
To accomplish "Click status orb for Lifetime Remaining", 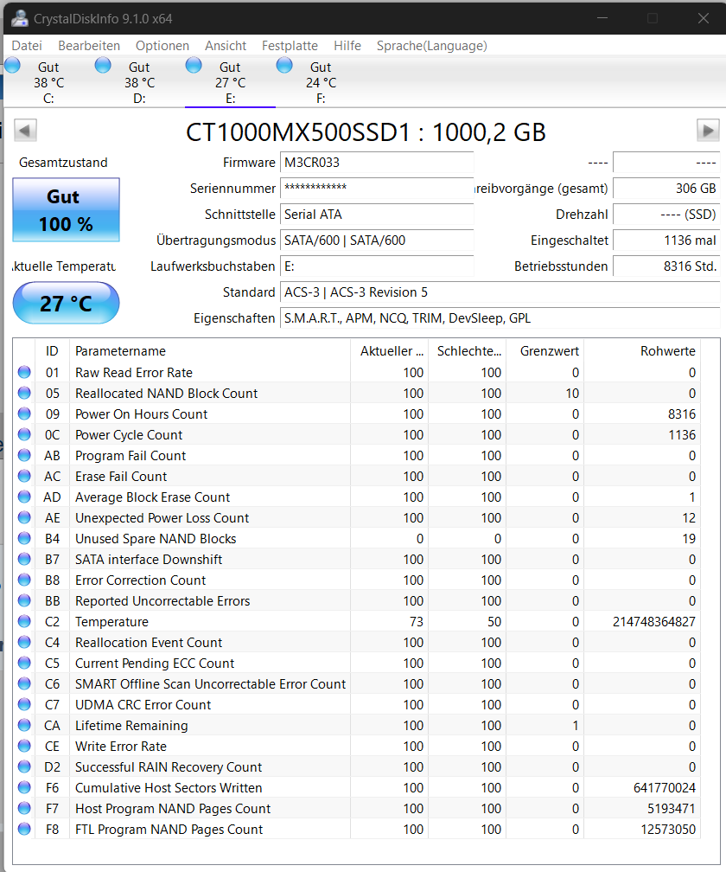I will tap(24, 725).
